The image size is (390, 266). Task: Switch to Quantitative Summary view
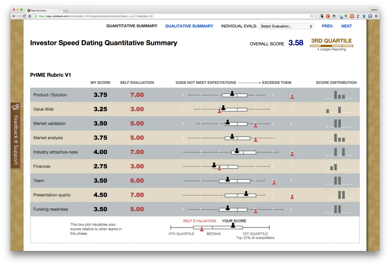[132, 26]
